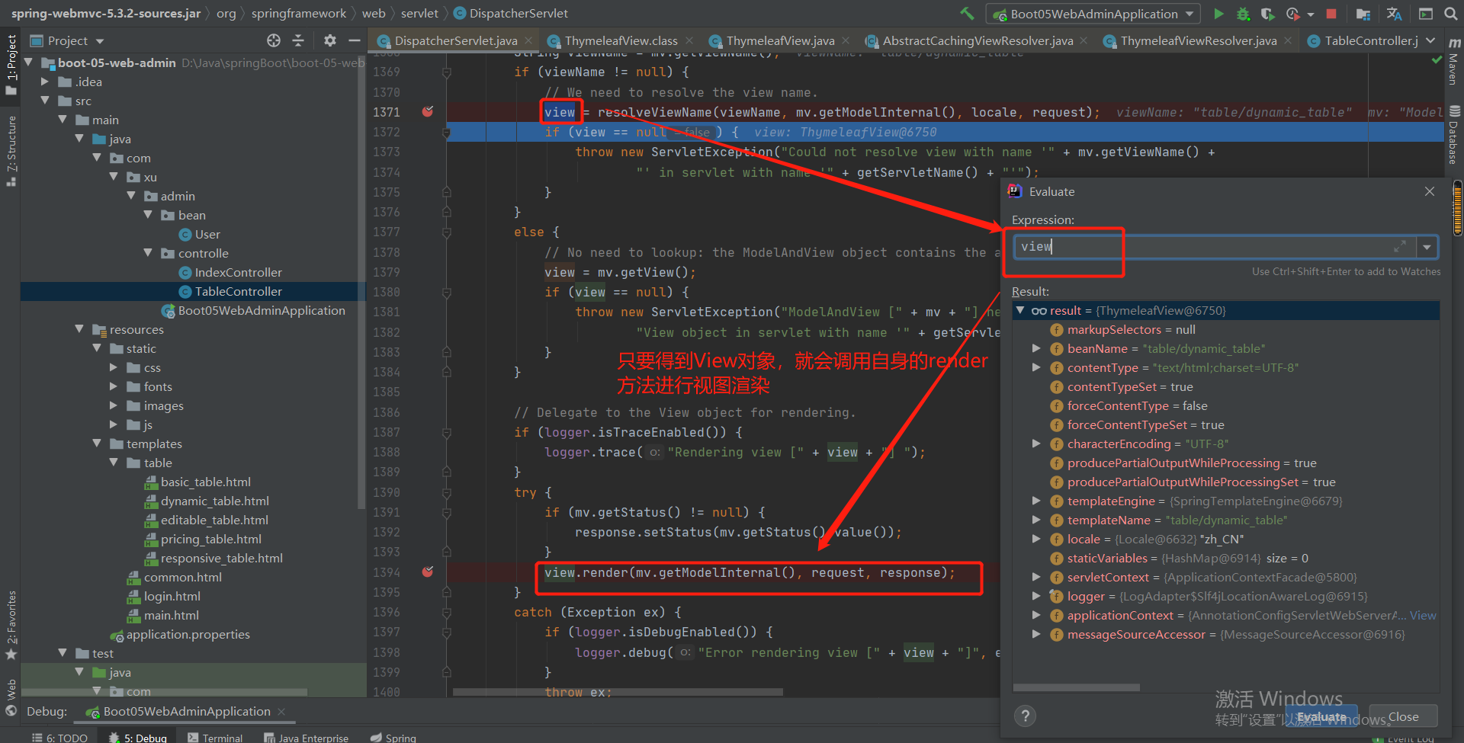Open run configuration Boot05WebAdminApplication dropdown
Image resolution: width=1464 pixels, height=743 pixels.
(x=1093, y=14)
